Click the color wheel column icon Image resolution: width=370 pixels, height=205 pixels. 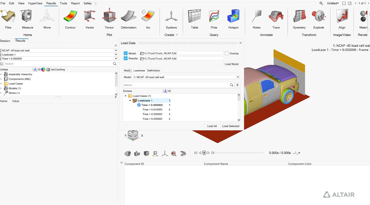tap(43, 70)
